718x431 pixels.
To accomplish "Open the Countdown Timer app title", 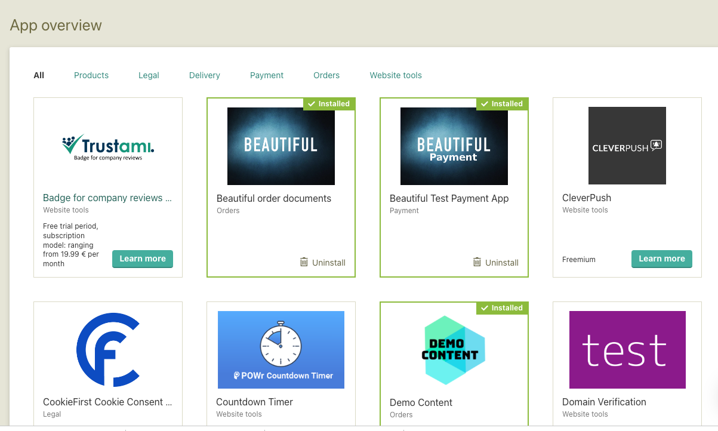I will pos(255,402).
